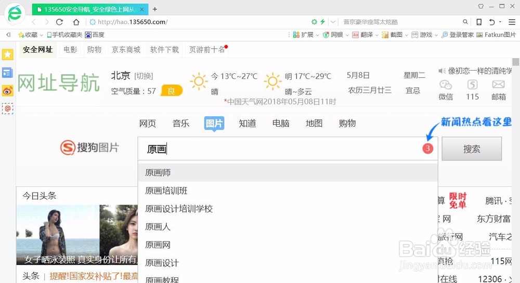Select 知道 search category

(x=248, y=124)
